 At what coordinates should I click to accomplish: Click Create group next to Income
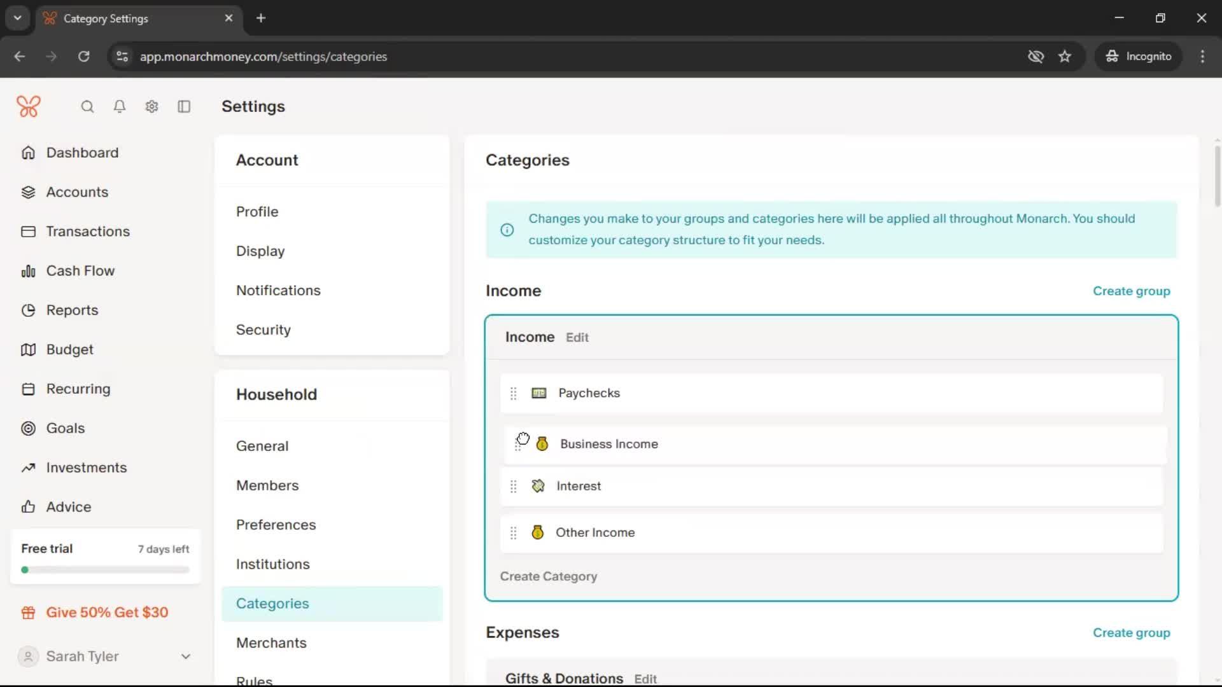1131,291
